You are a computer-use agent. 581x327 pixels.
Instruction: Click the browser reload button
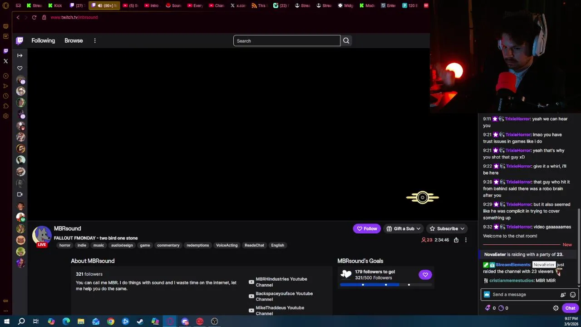pyautogui.click(x=34, y=17)
